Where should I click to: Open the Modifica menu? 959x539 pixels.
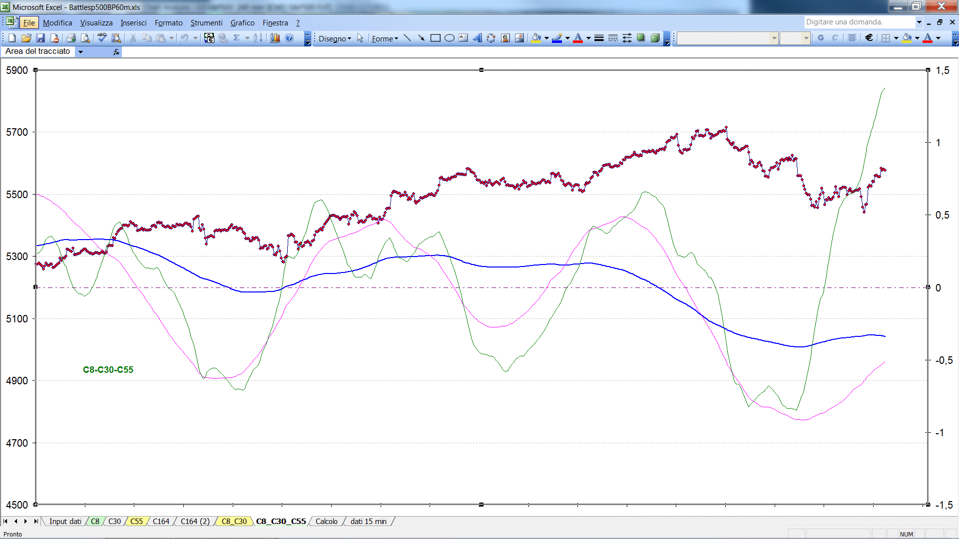(57, 22)
